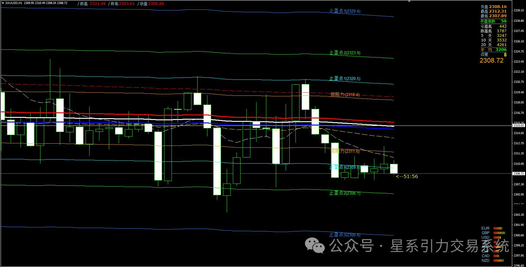Click the 止盈点3(2300.6) line label
Viewport: 526px width, 267px height.
pos(345,234)
